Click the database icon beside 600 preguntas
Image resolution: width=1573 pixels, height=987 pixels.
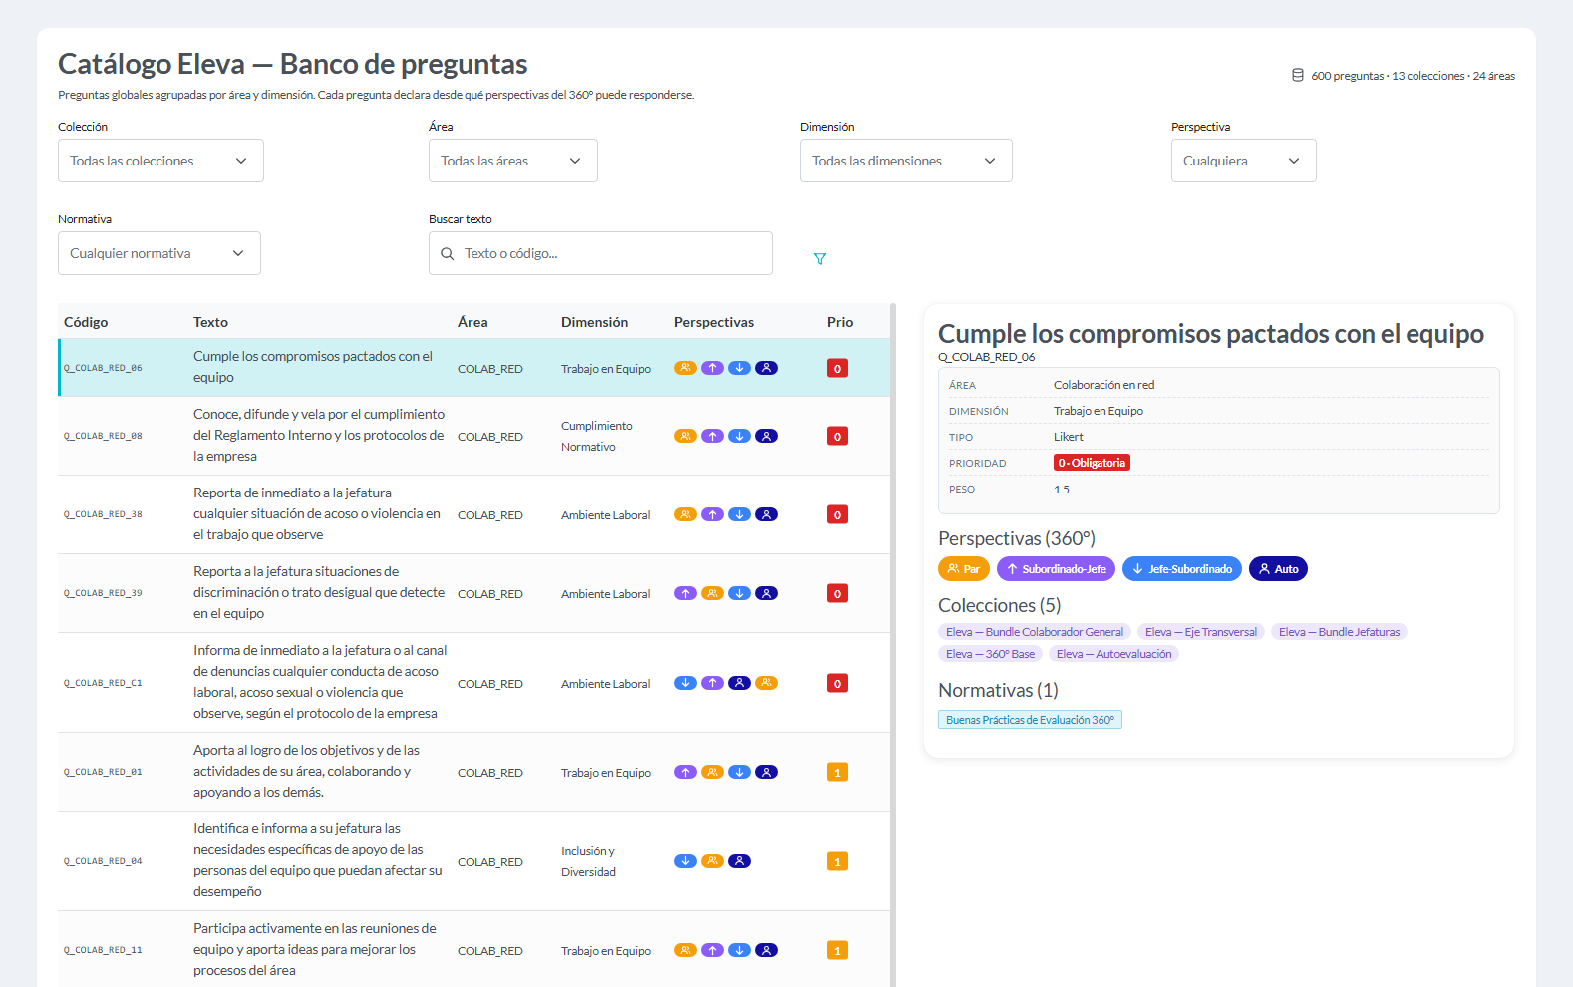[1298, 75]
